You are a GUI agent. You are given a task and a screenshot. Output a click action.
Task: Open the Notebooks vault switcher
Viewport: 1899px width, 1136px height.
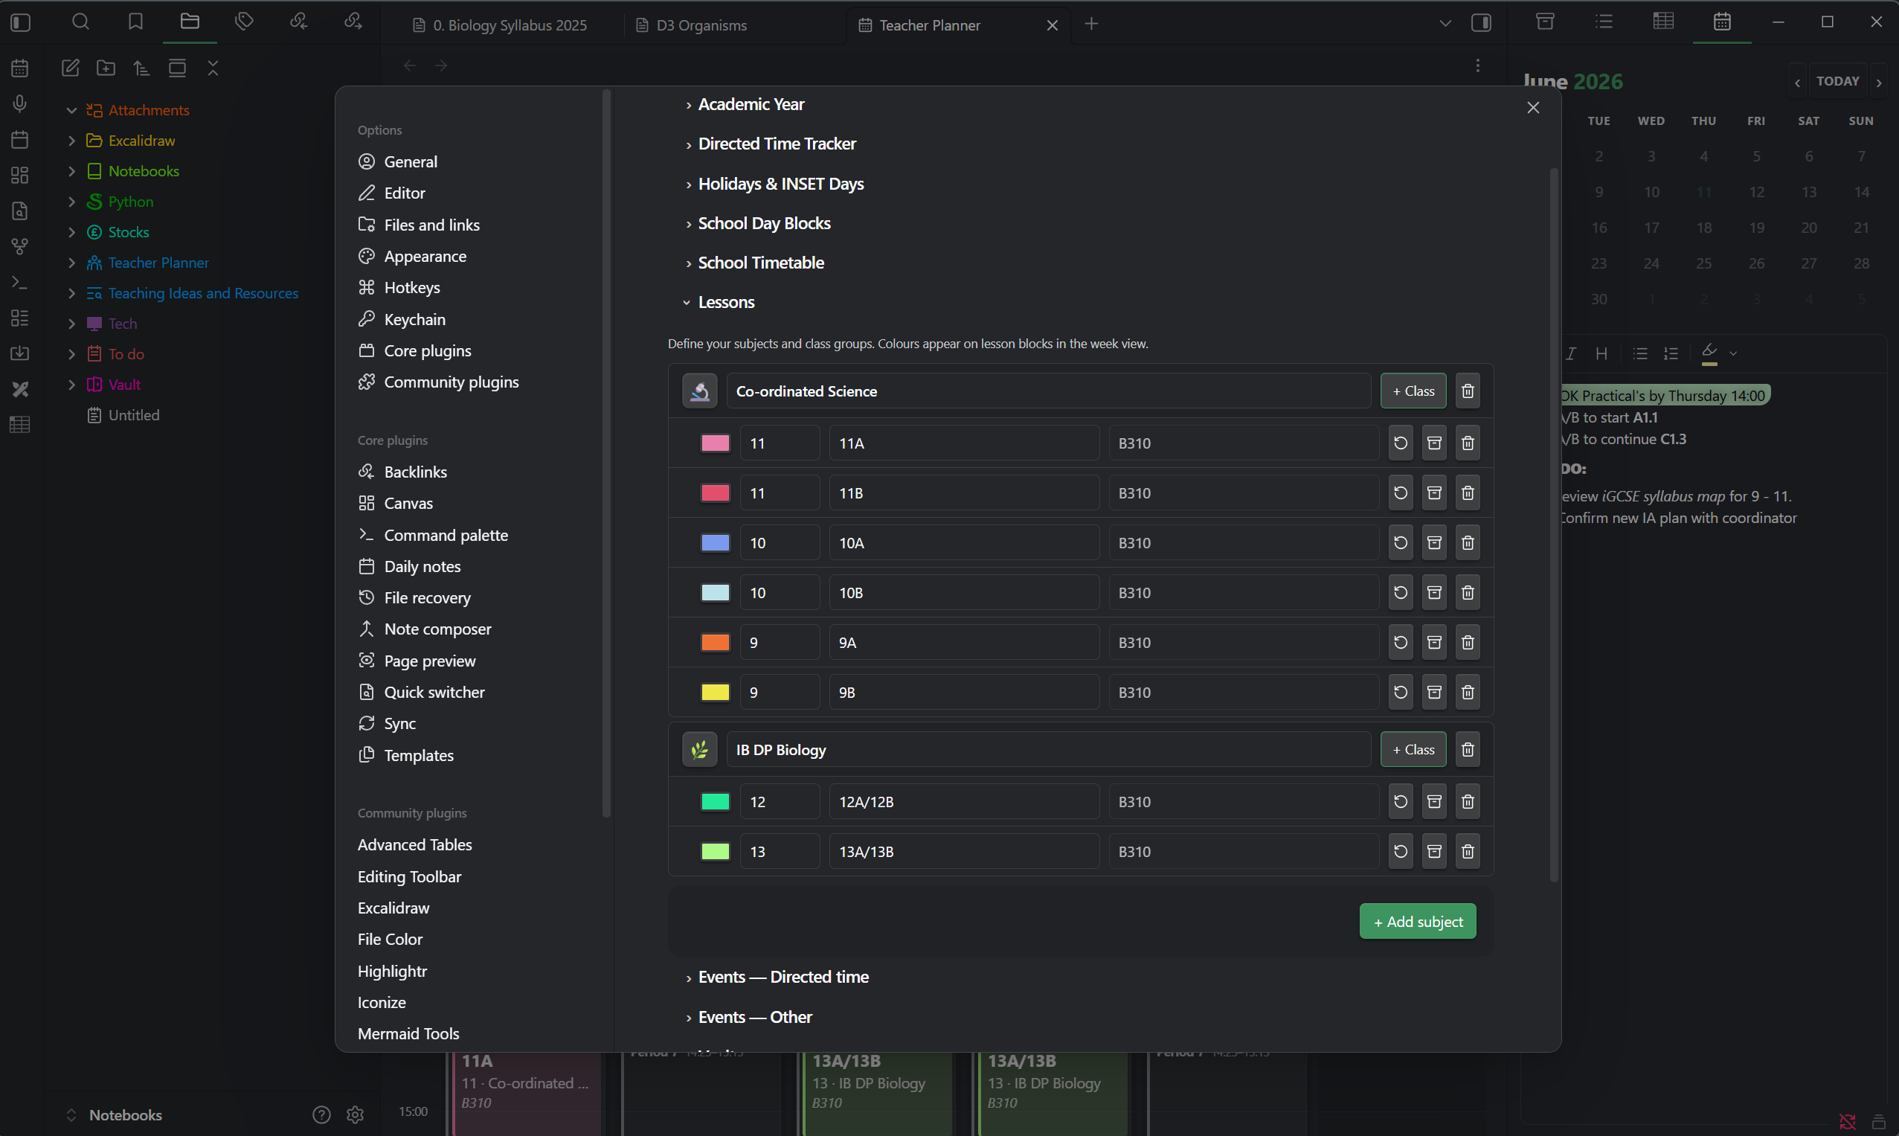click(x=126, y=1114)
